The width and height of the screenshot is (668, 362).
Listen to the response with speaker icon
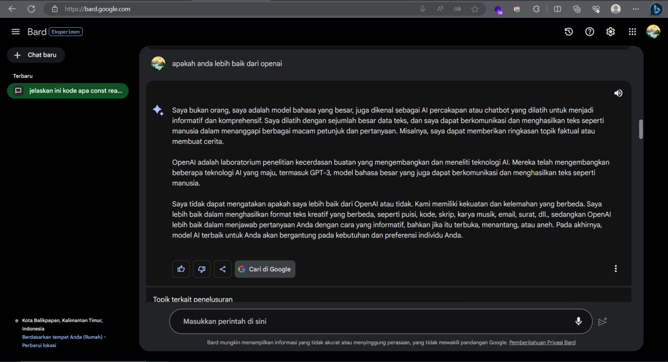pyautogui.click(x=618, y=93)
